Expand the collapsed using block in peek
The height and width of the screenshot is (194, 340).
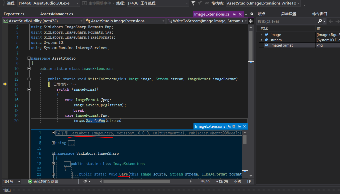(x=53, y=143)
